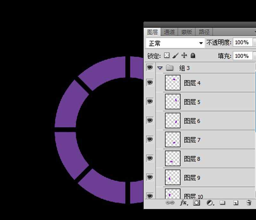The height and width of the screenshot is (220, 256).
Task: Click the link layers icon
Action: coord(170,203)
